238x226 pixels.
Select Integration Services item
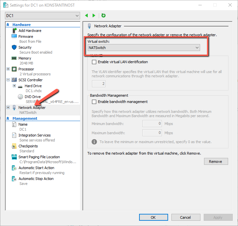[x=35, y=135]
